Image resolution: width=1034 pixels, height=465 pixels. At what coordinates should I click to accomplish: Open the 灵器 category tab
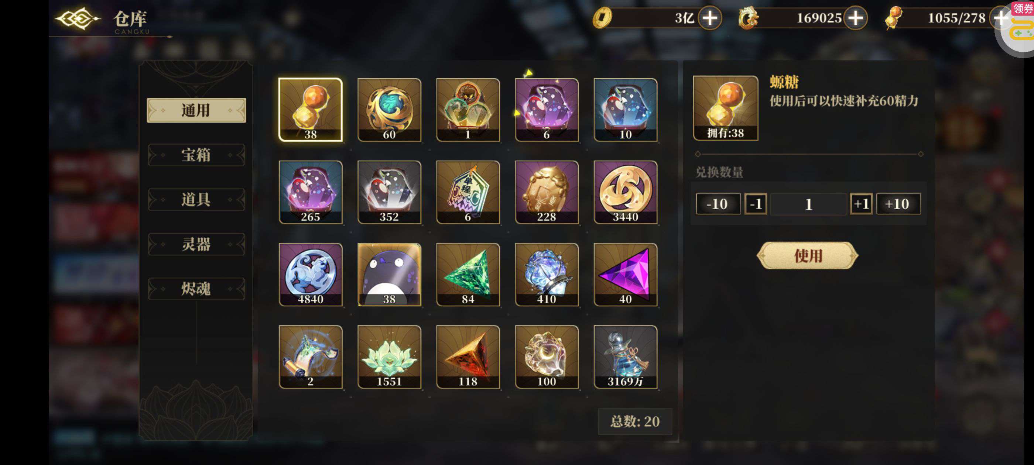tap(196, 244)
